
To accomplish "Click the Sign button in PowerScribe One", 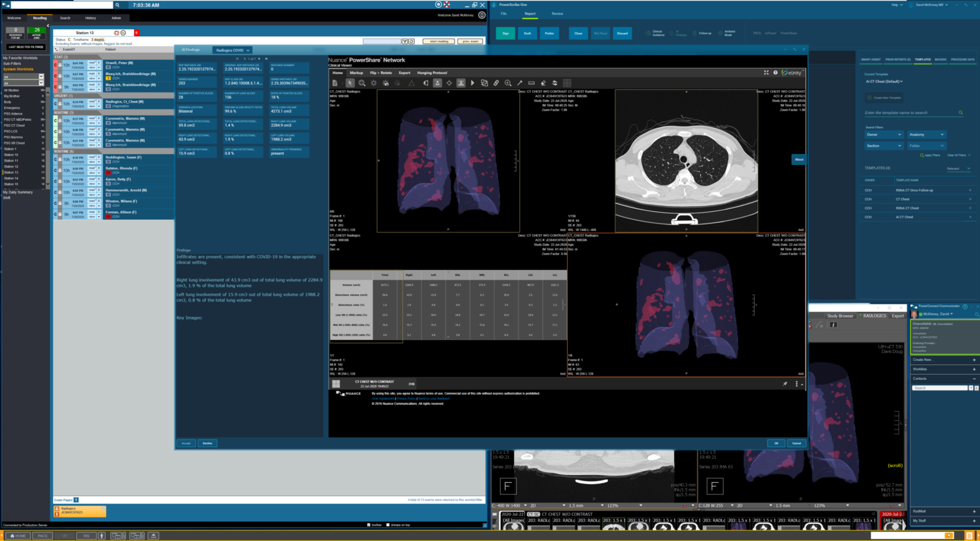I will tap(506, 33).
